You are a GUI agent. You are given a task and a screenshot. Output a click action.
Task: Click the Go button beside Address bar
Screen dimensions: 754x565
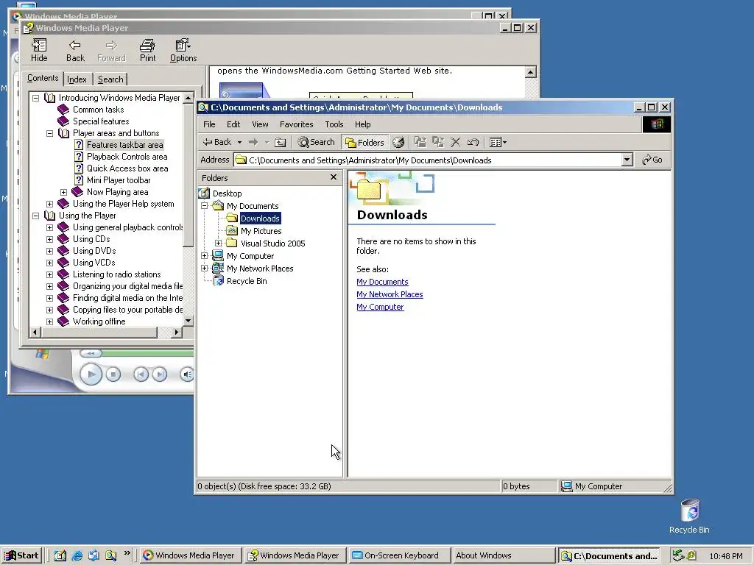(x=652, y=160)
